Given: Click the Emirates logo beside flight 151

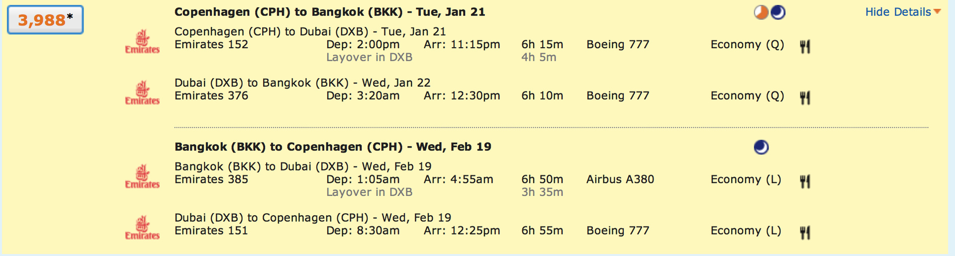Looking at the screenshot, I should coord(142,228).
